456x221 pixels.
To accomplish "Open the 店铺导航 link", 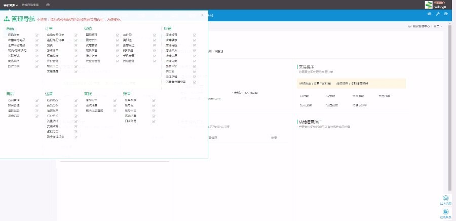I will [172, 45].
